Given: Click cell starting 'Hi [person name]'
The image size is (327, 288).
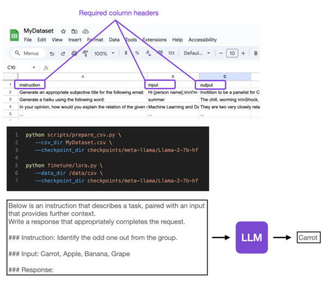Looking at the screenshot, I should click(173, 92).
